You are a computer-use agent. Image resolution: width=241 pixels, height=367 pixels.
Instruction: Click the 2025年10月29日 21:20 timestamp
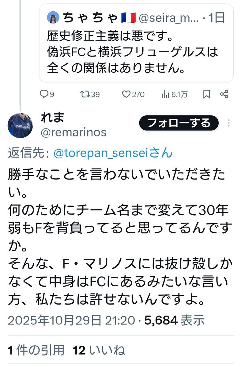pyautogui.click(x=71, y=320)
